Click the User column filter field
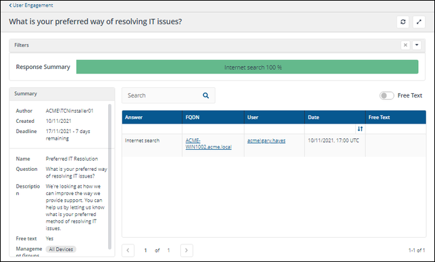Viewport: 435px width, 262px height. [274, 129]
